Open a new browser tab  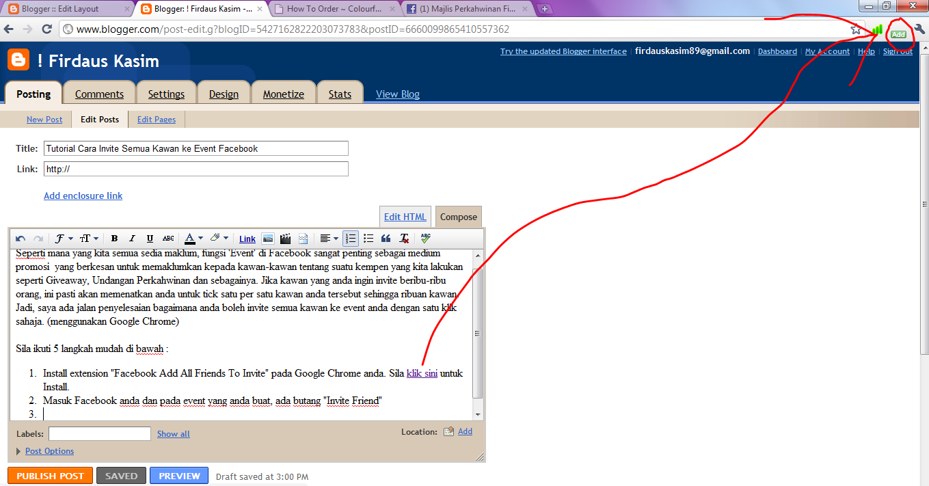click(x=545, y=9)
